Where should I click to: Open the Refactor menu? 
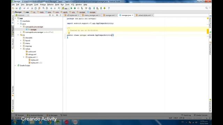(x=50, y=5)
